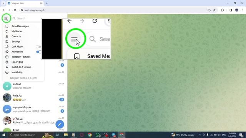Click the Dark Mode moon icon

7,47
